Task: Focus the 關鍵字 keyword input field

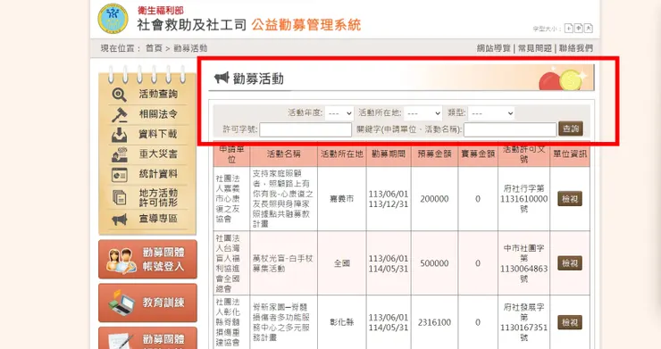Action: tap(510, 129)
